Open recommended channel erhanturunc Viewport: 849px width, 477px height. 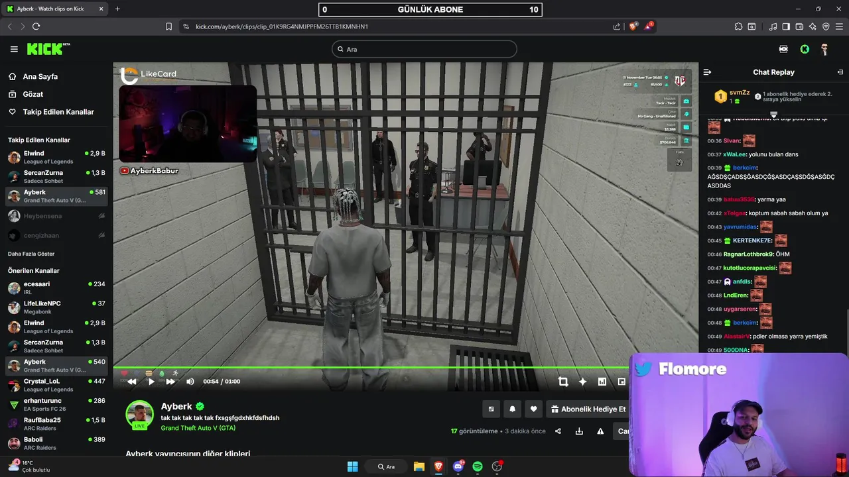[56, 404]
